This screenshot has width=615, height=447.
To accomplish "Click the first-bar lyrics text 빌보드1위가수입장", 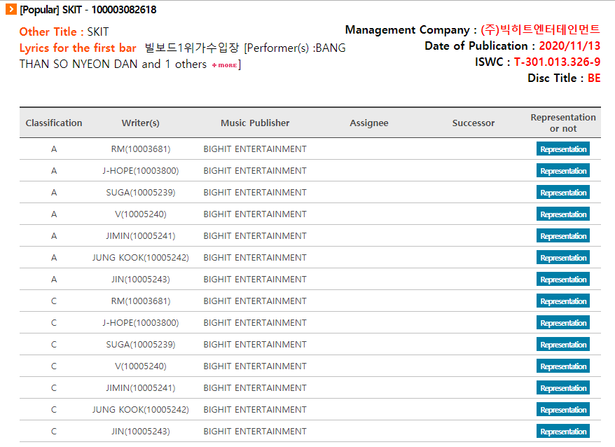I will click(x=192, y=48).
